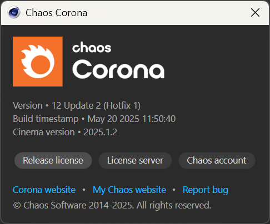Close the Chaos Corona about dialog
The width and height of the screenshot is (270, 224).
pos(255,13)
